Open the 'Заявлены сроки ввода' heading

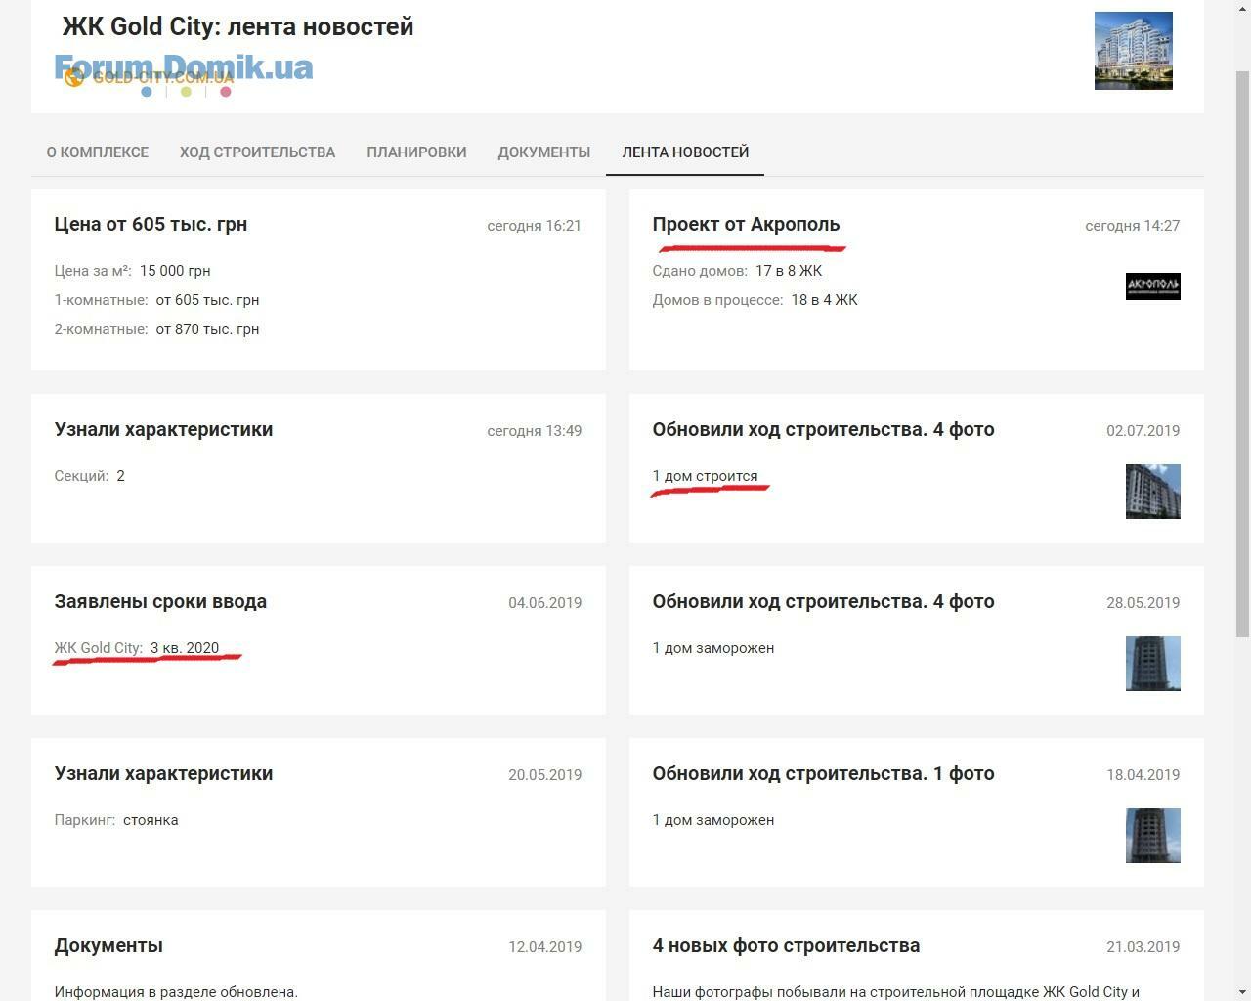[x=160, y=601]
